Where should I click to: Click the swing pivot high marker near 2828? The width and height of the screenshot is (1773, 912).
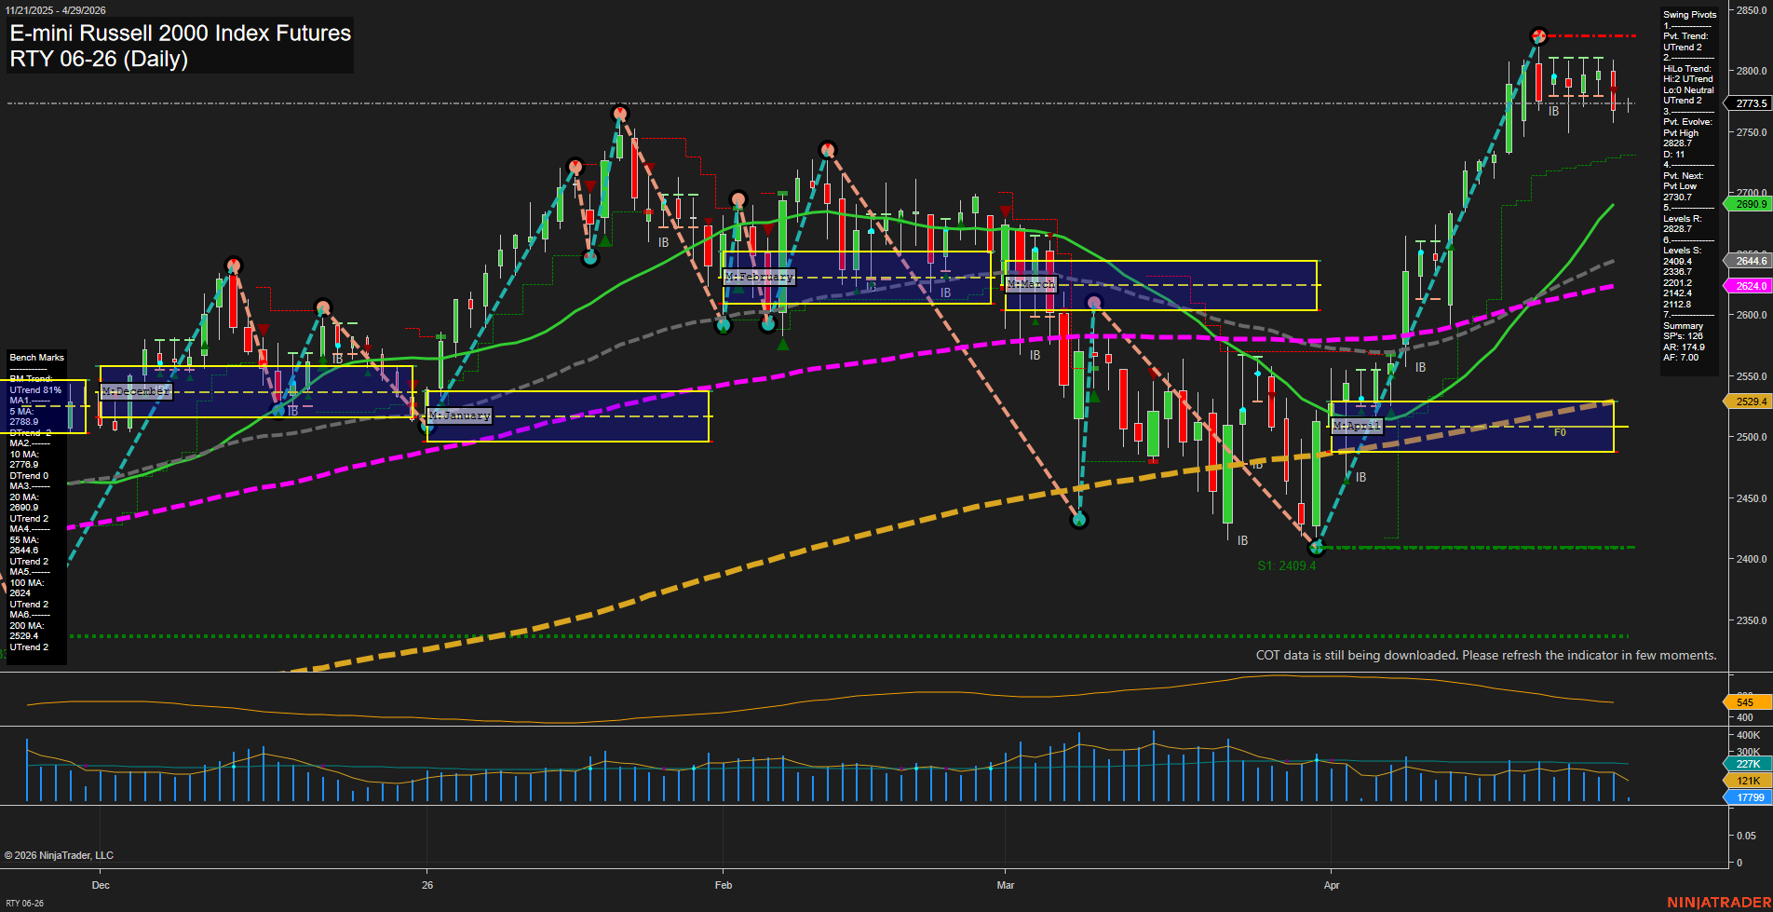1538,36
